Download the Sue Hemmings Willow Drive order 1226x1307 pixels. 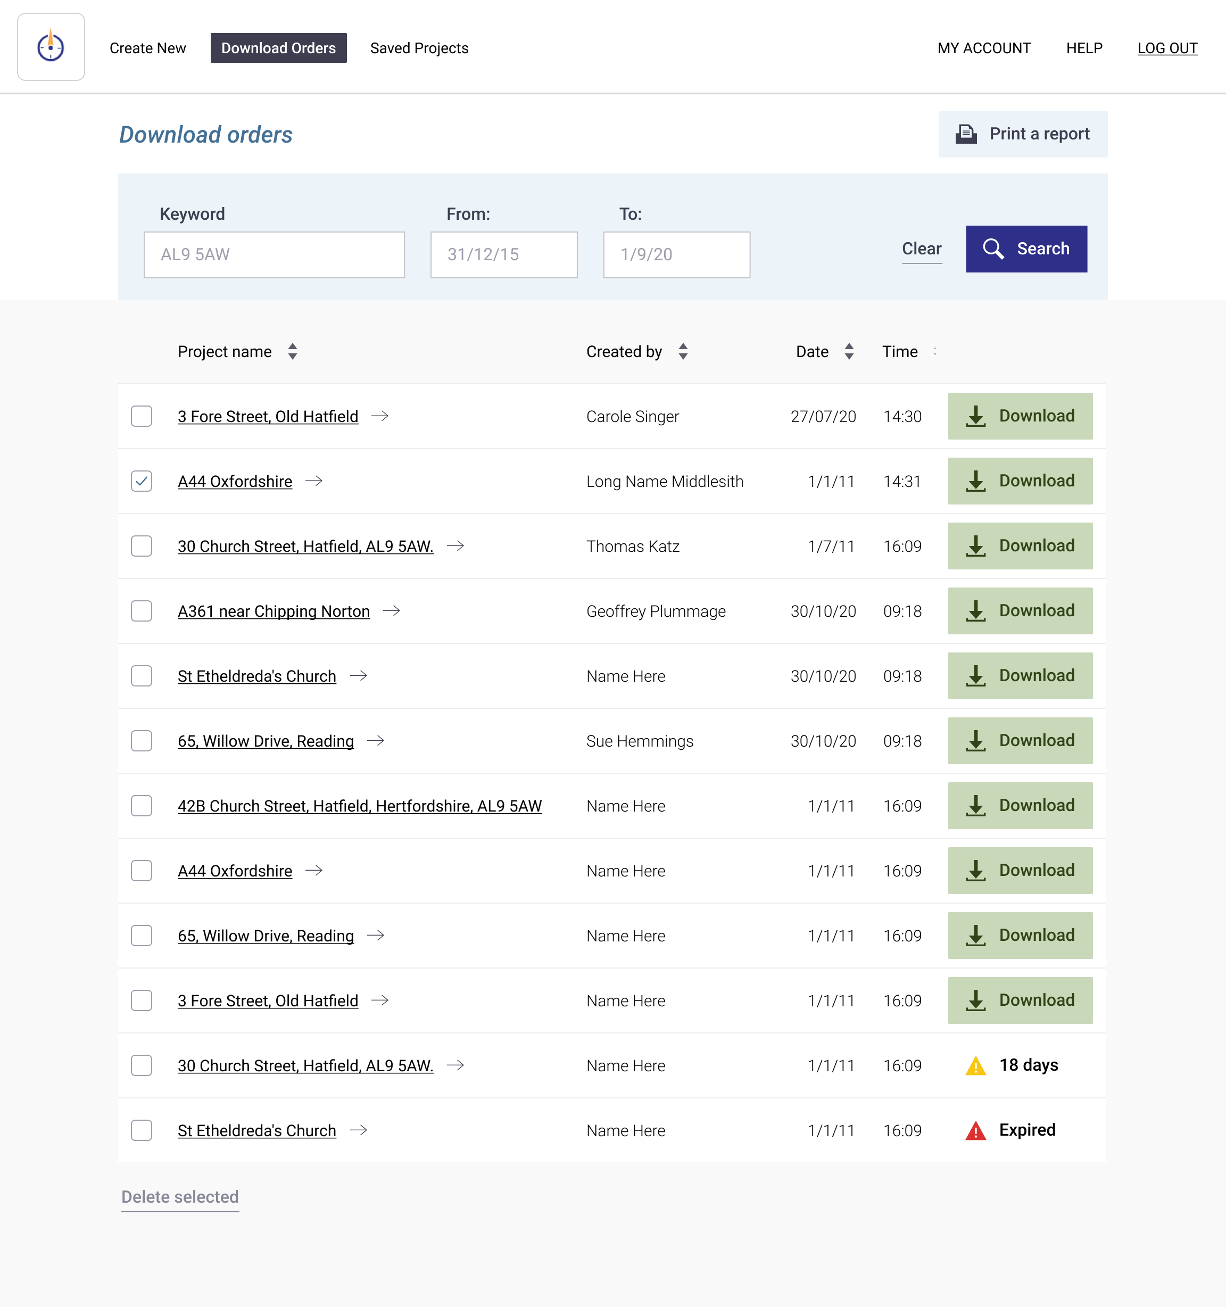tap(1020, 741)
